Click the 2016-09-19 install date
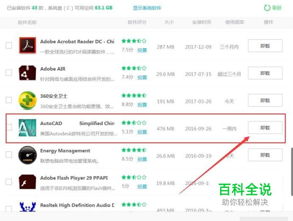Screen dimensions: 293x221 pyautogui.click(x=198, y=156)
